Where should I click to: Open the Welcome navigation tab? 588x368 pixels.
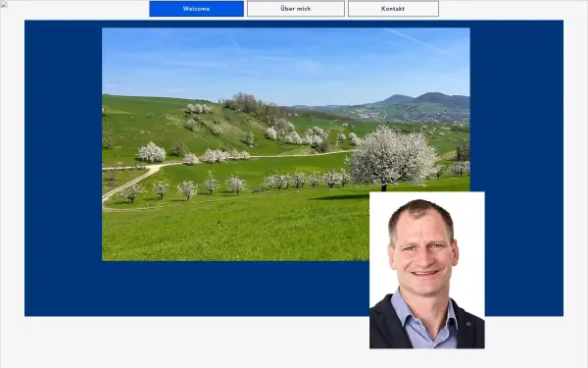coord(197,9)
